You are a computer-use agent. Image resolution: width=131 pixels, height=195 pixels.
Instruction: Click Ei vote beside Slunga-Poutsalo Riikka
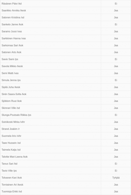(116, 115)
